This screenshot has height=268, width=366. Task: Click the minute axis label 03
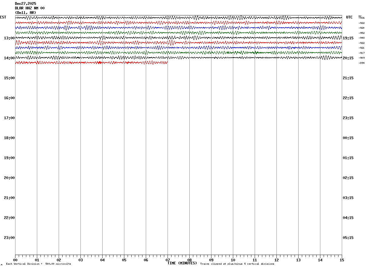(80, 260)
